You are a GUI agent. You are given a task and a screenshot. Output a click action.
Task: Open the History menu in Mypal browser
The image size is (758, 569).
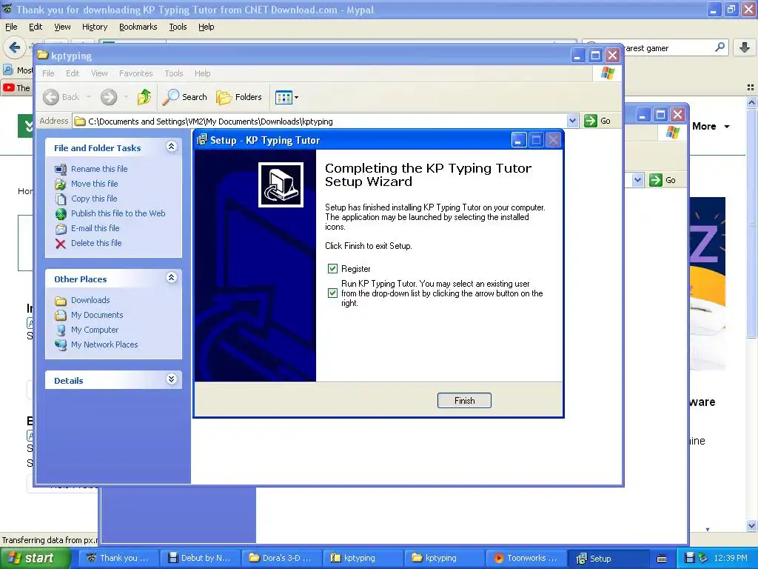94,27
